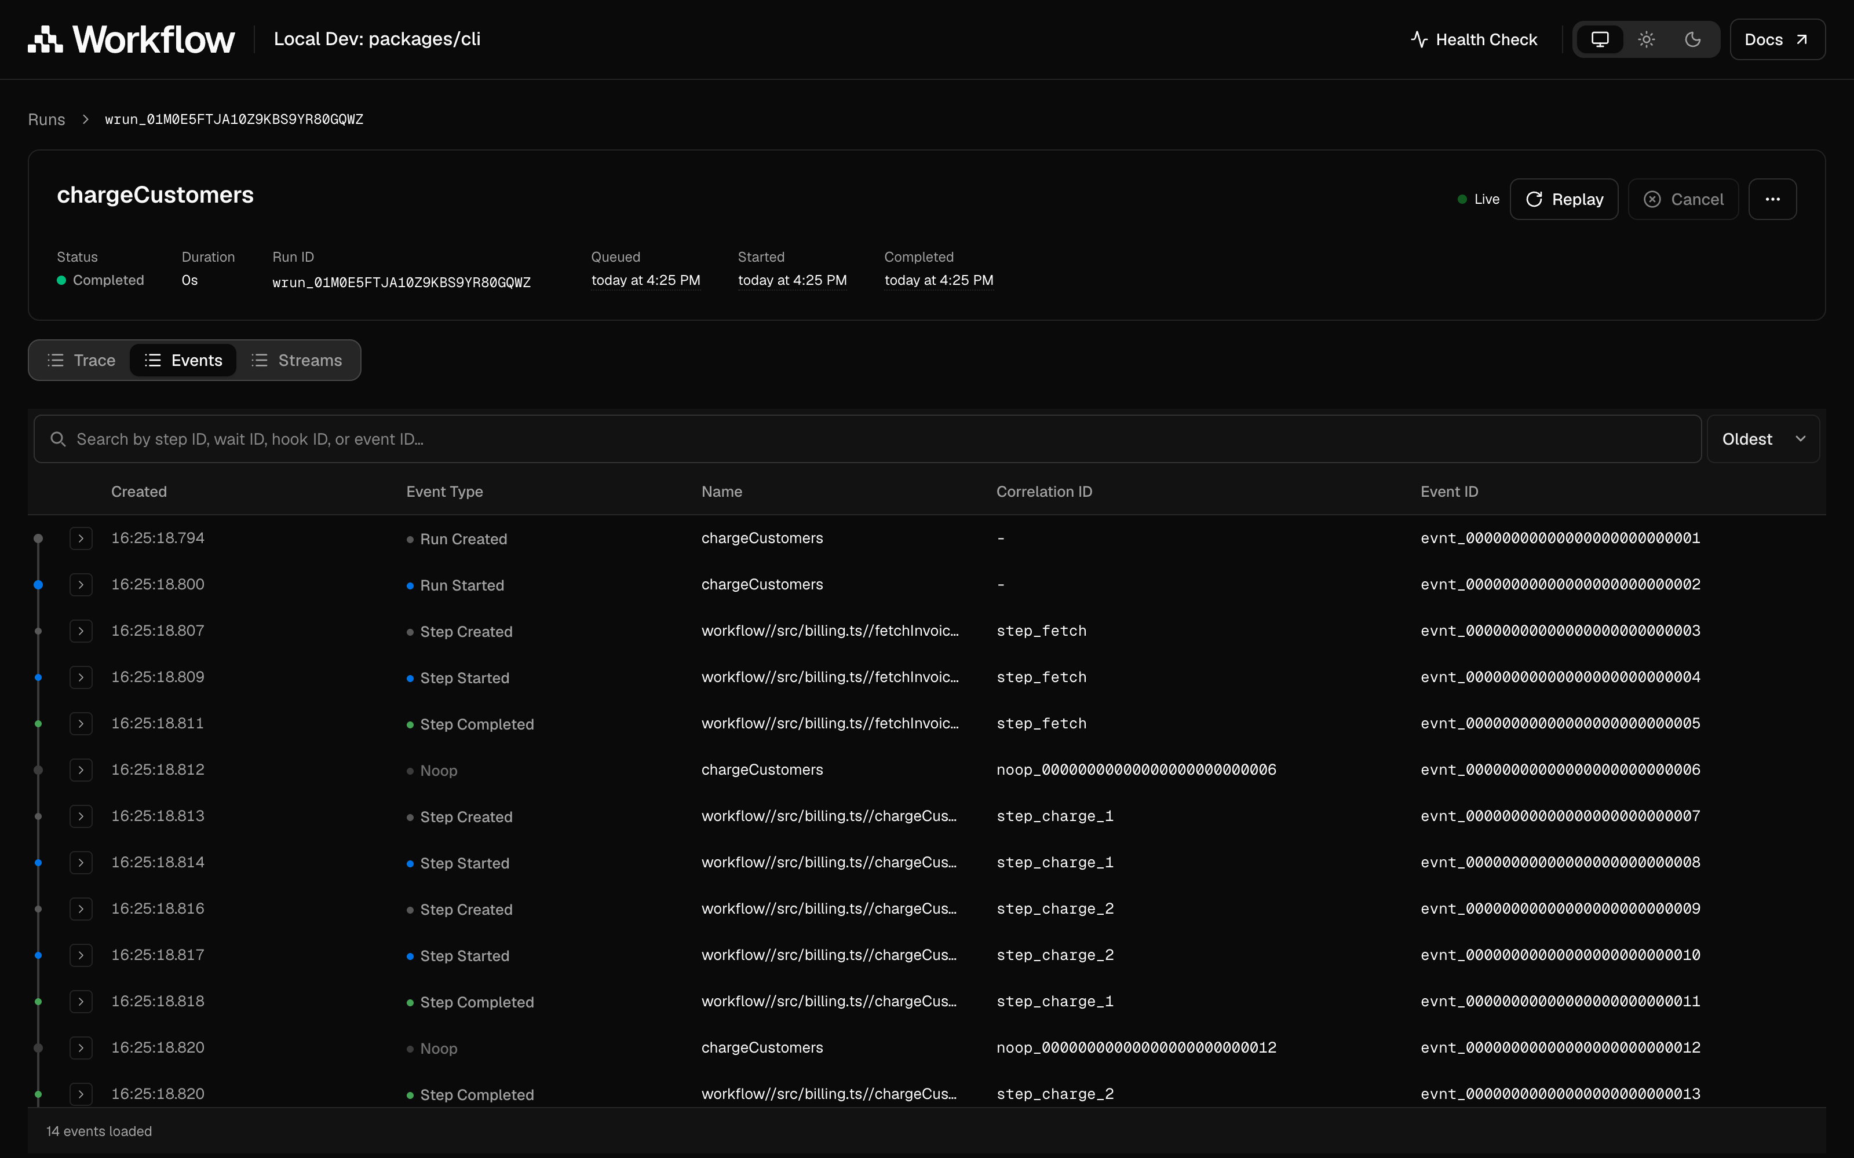This screenshot has height=1158, width=1854.
Task: Click step_fetch in the Step Created row
Action: 1041,631
